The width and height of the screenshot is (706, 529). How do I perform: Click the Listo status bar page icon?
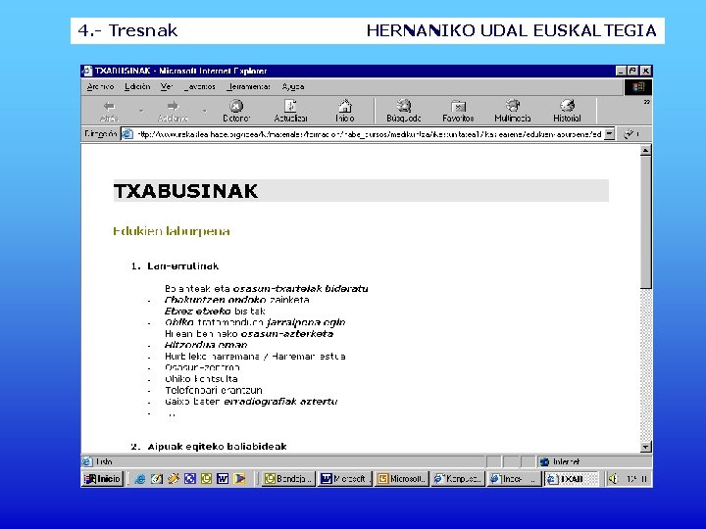tap(87, 461)
